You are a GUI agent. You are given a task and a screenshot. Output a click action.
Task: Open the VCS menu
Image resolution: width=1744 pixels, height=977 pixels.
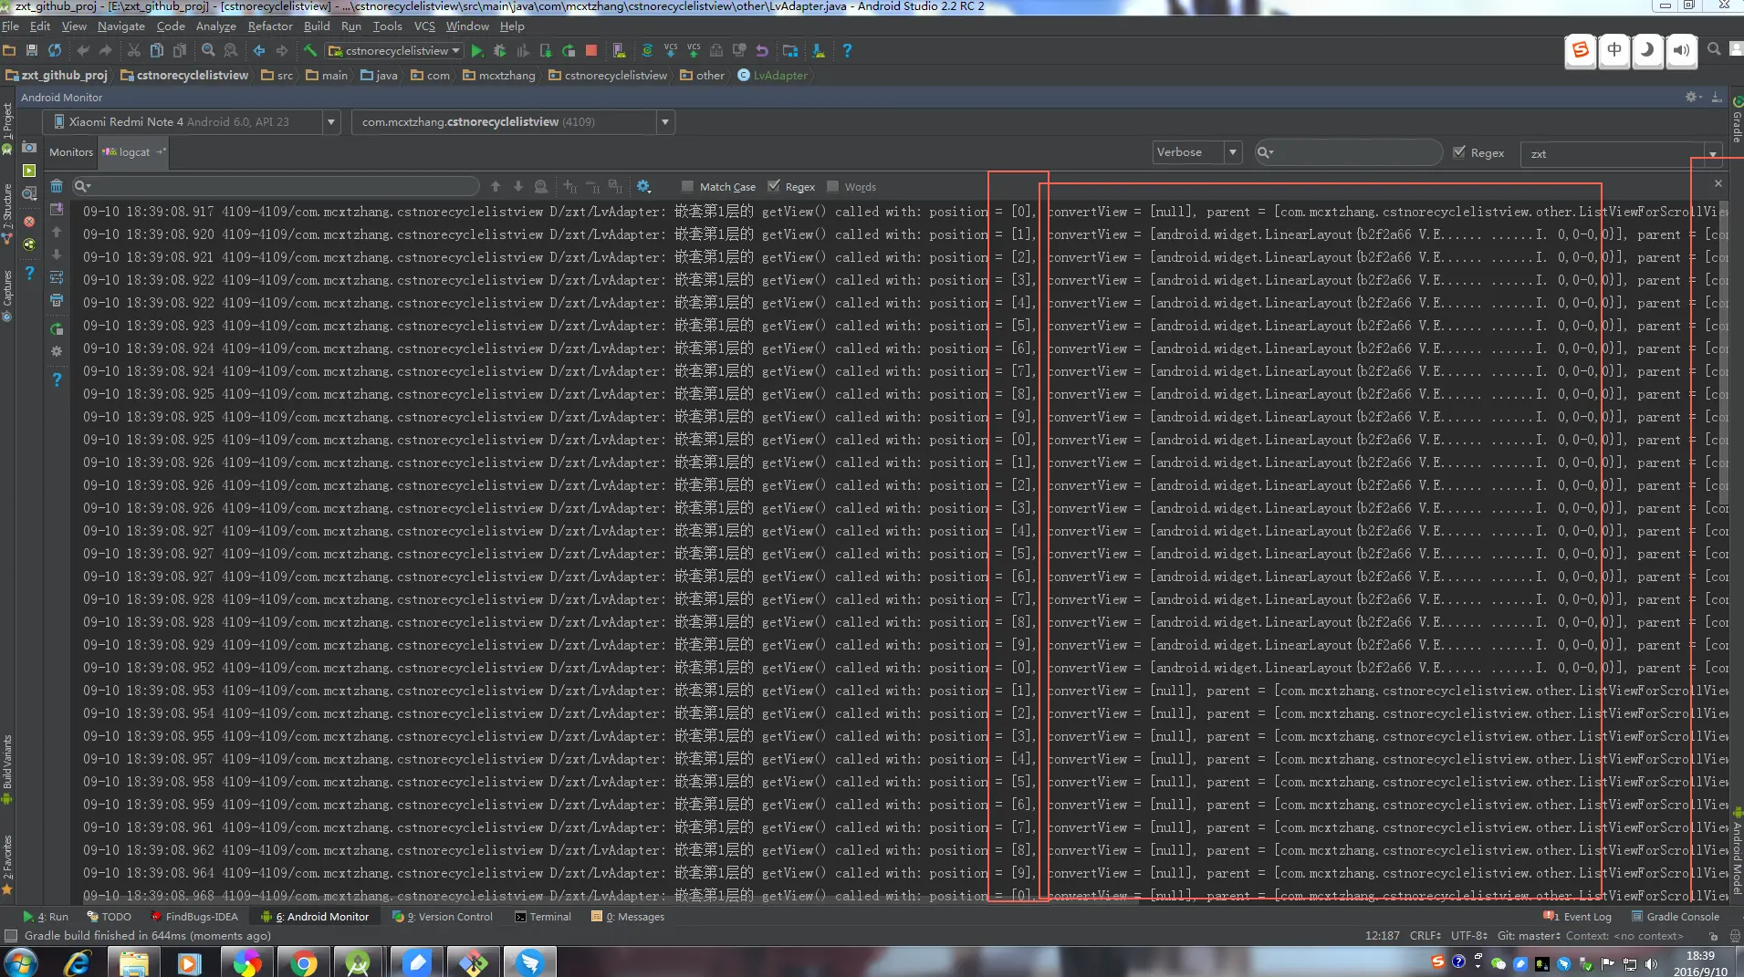pyautogui.click(x=424, y=26)
